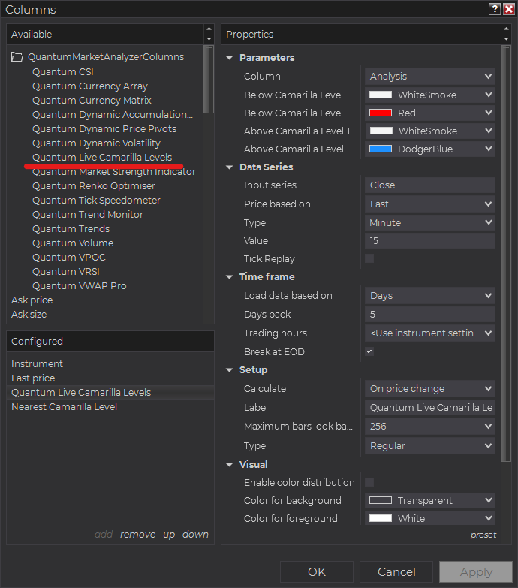Select Quantum Trend Monitor

pos(88,214)
